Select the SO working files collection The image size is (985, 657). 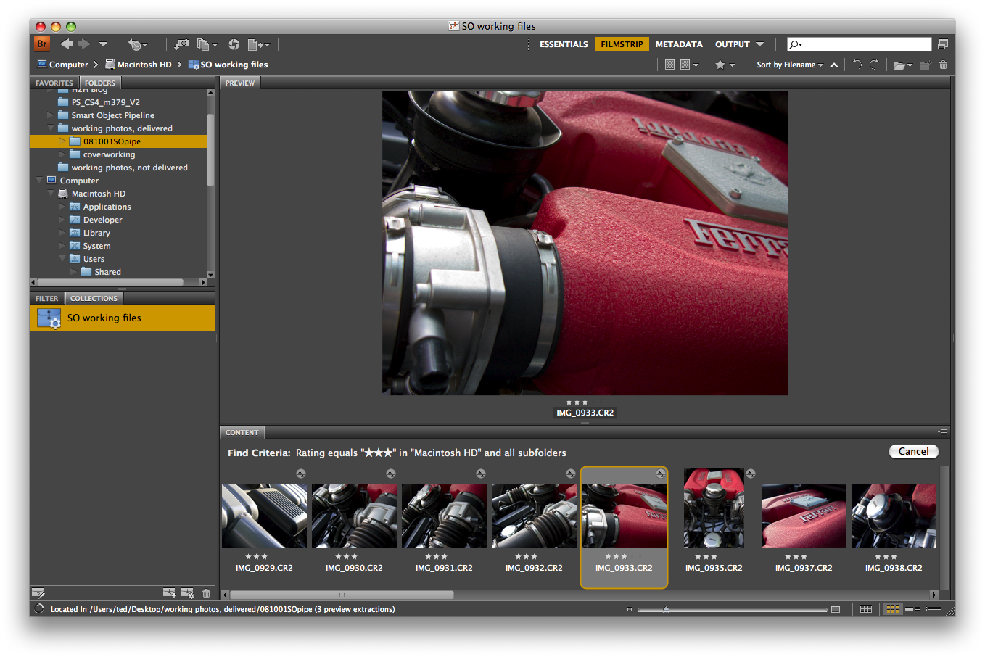pyautogui.click(x=122, y=318)
